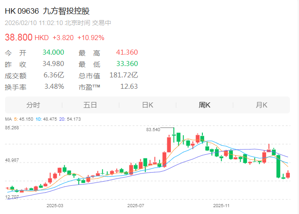This screenshot has height=214, width=299.
Task: Switch to the 分时 chart tab
Action: point(33,105)
